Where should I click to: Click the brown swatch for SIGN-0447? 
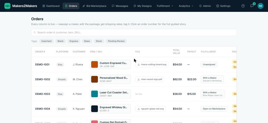[94, 79]
